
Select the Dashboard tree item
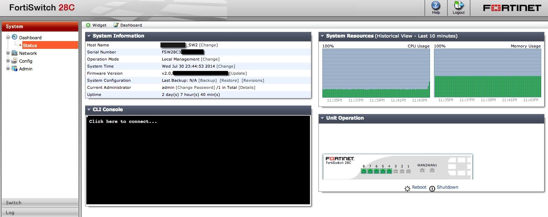[30, 38]
